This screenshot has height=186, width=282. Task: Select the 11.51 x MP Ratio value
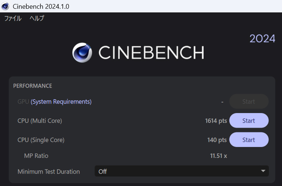219,156
